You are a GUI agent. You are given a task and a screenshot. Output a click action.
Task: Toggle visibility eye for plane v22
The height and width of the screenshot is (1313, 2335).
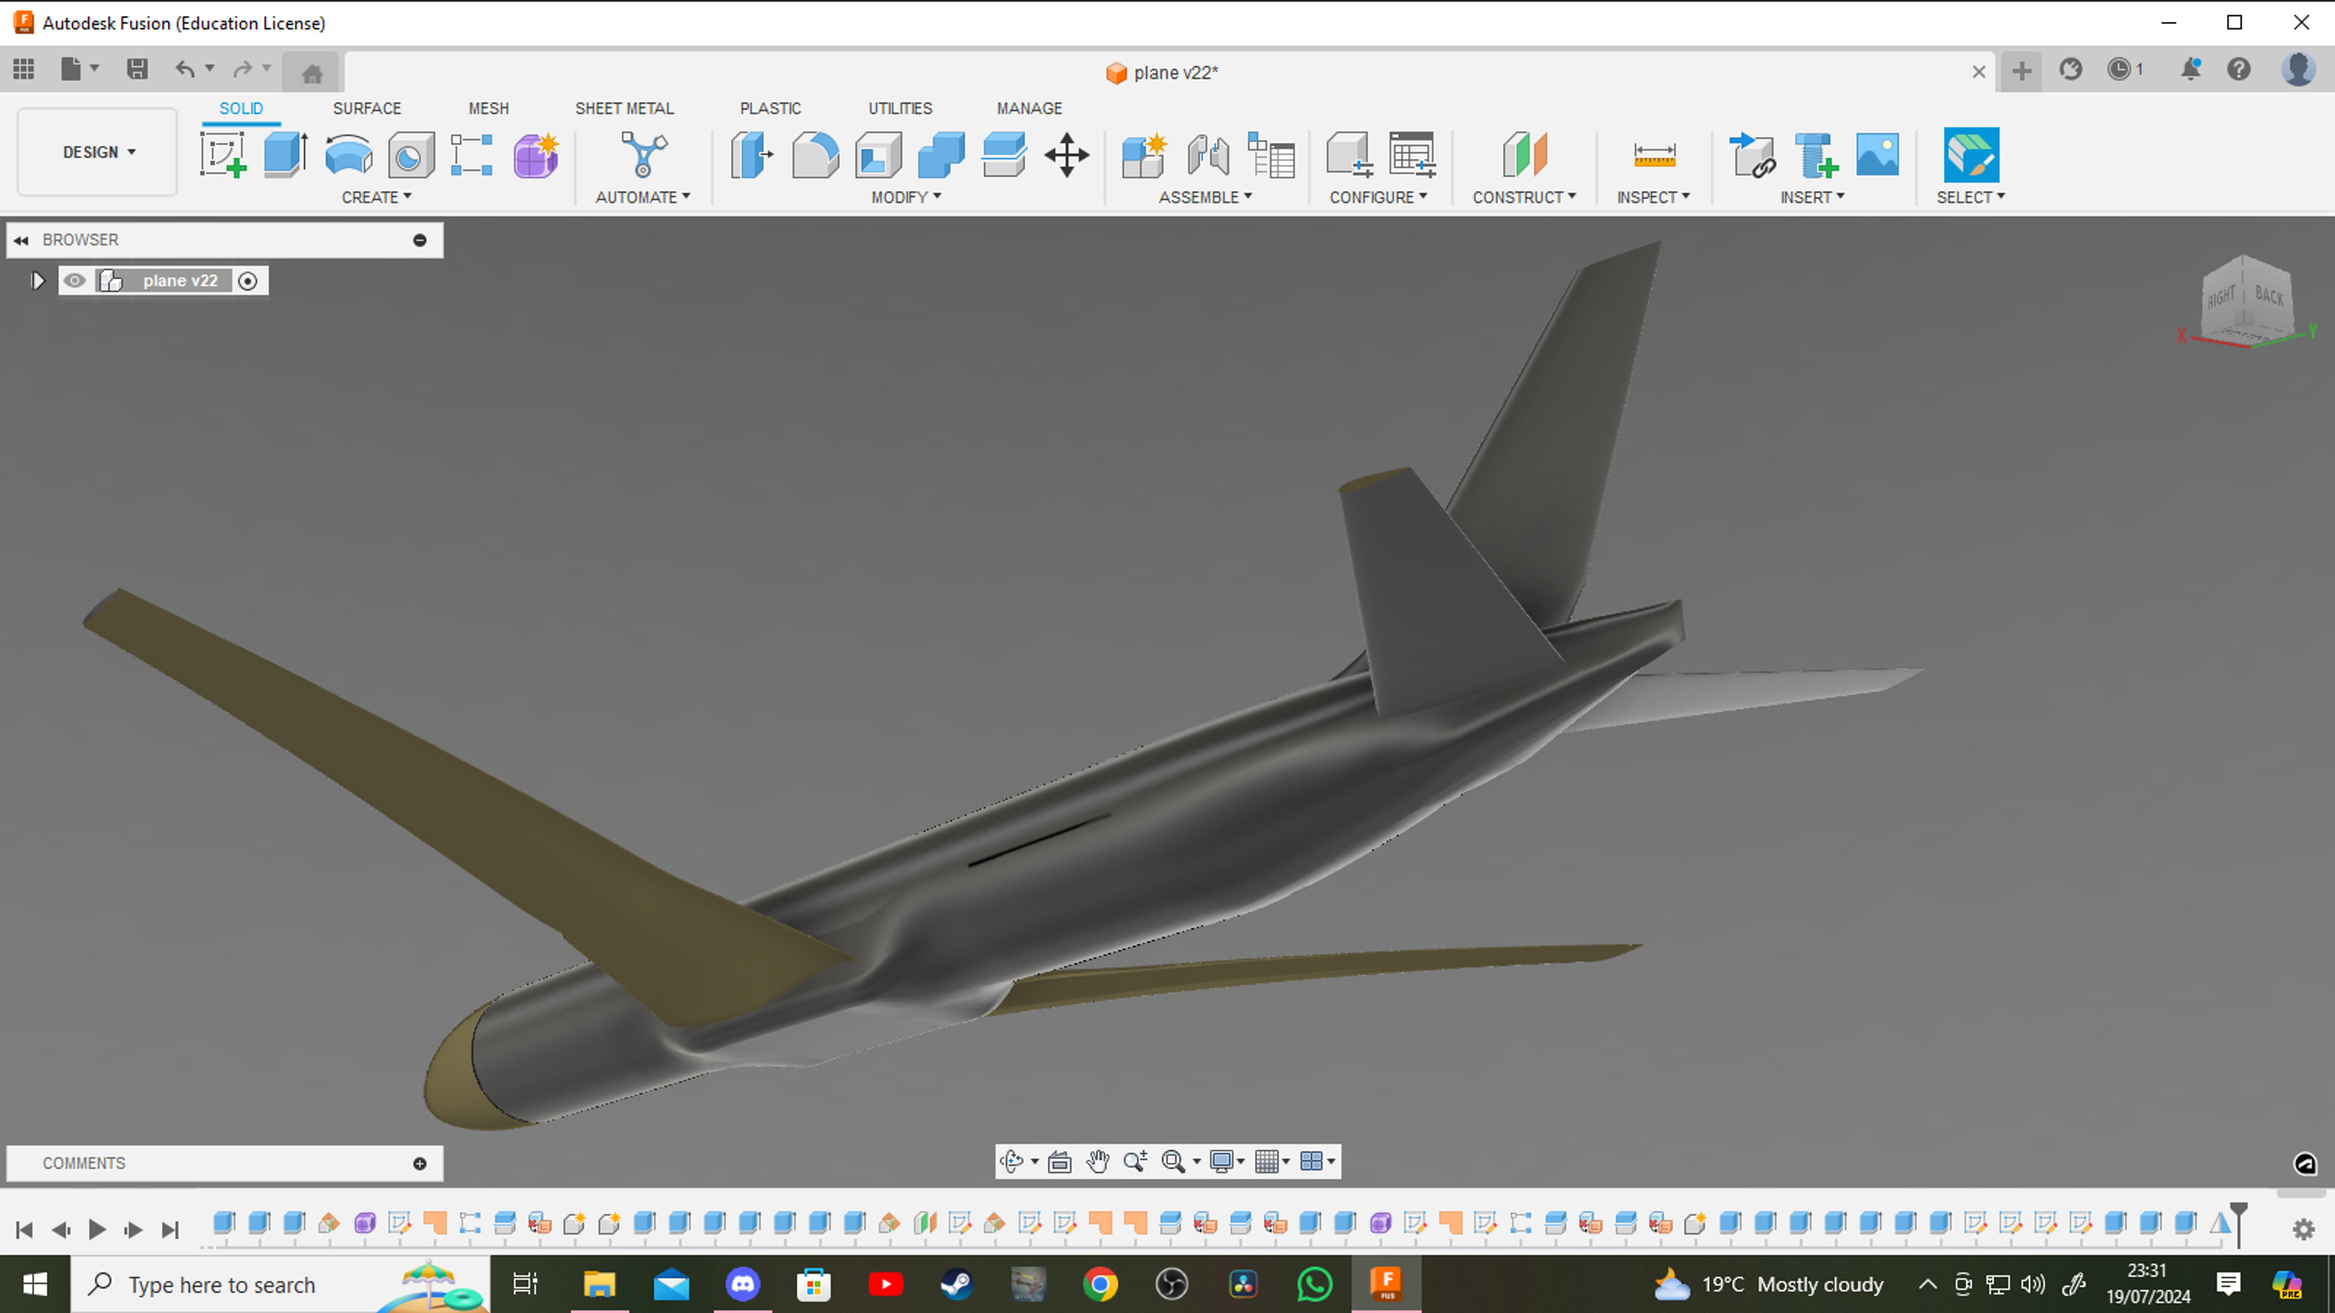[x=74, y=281]
